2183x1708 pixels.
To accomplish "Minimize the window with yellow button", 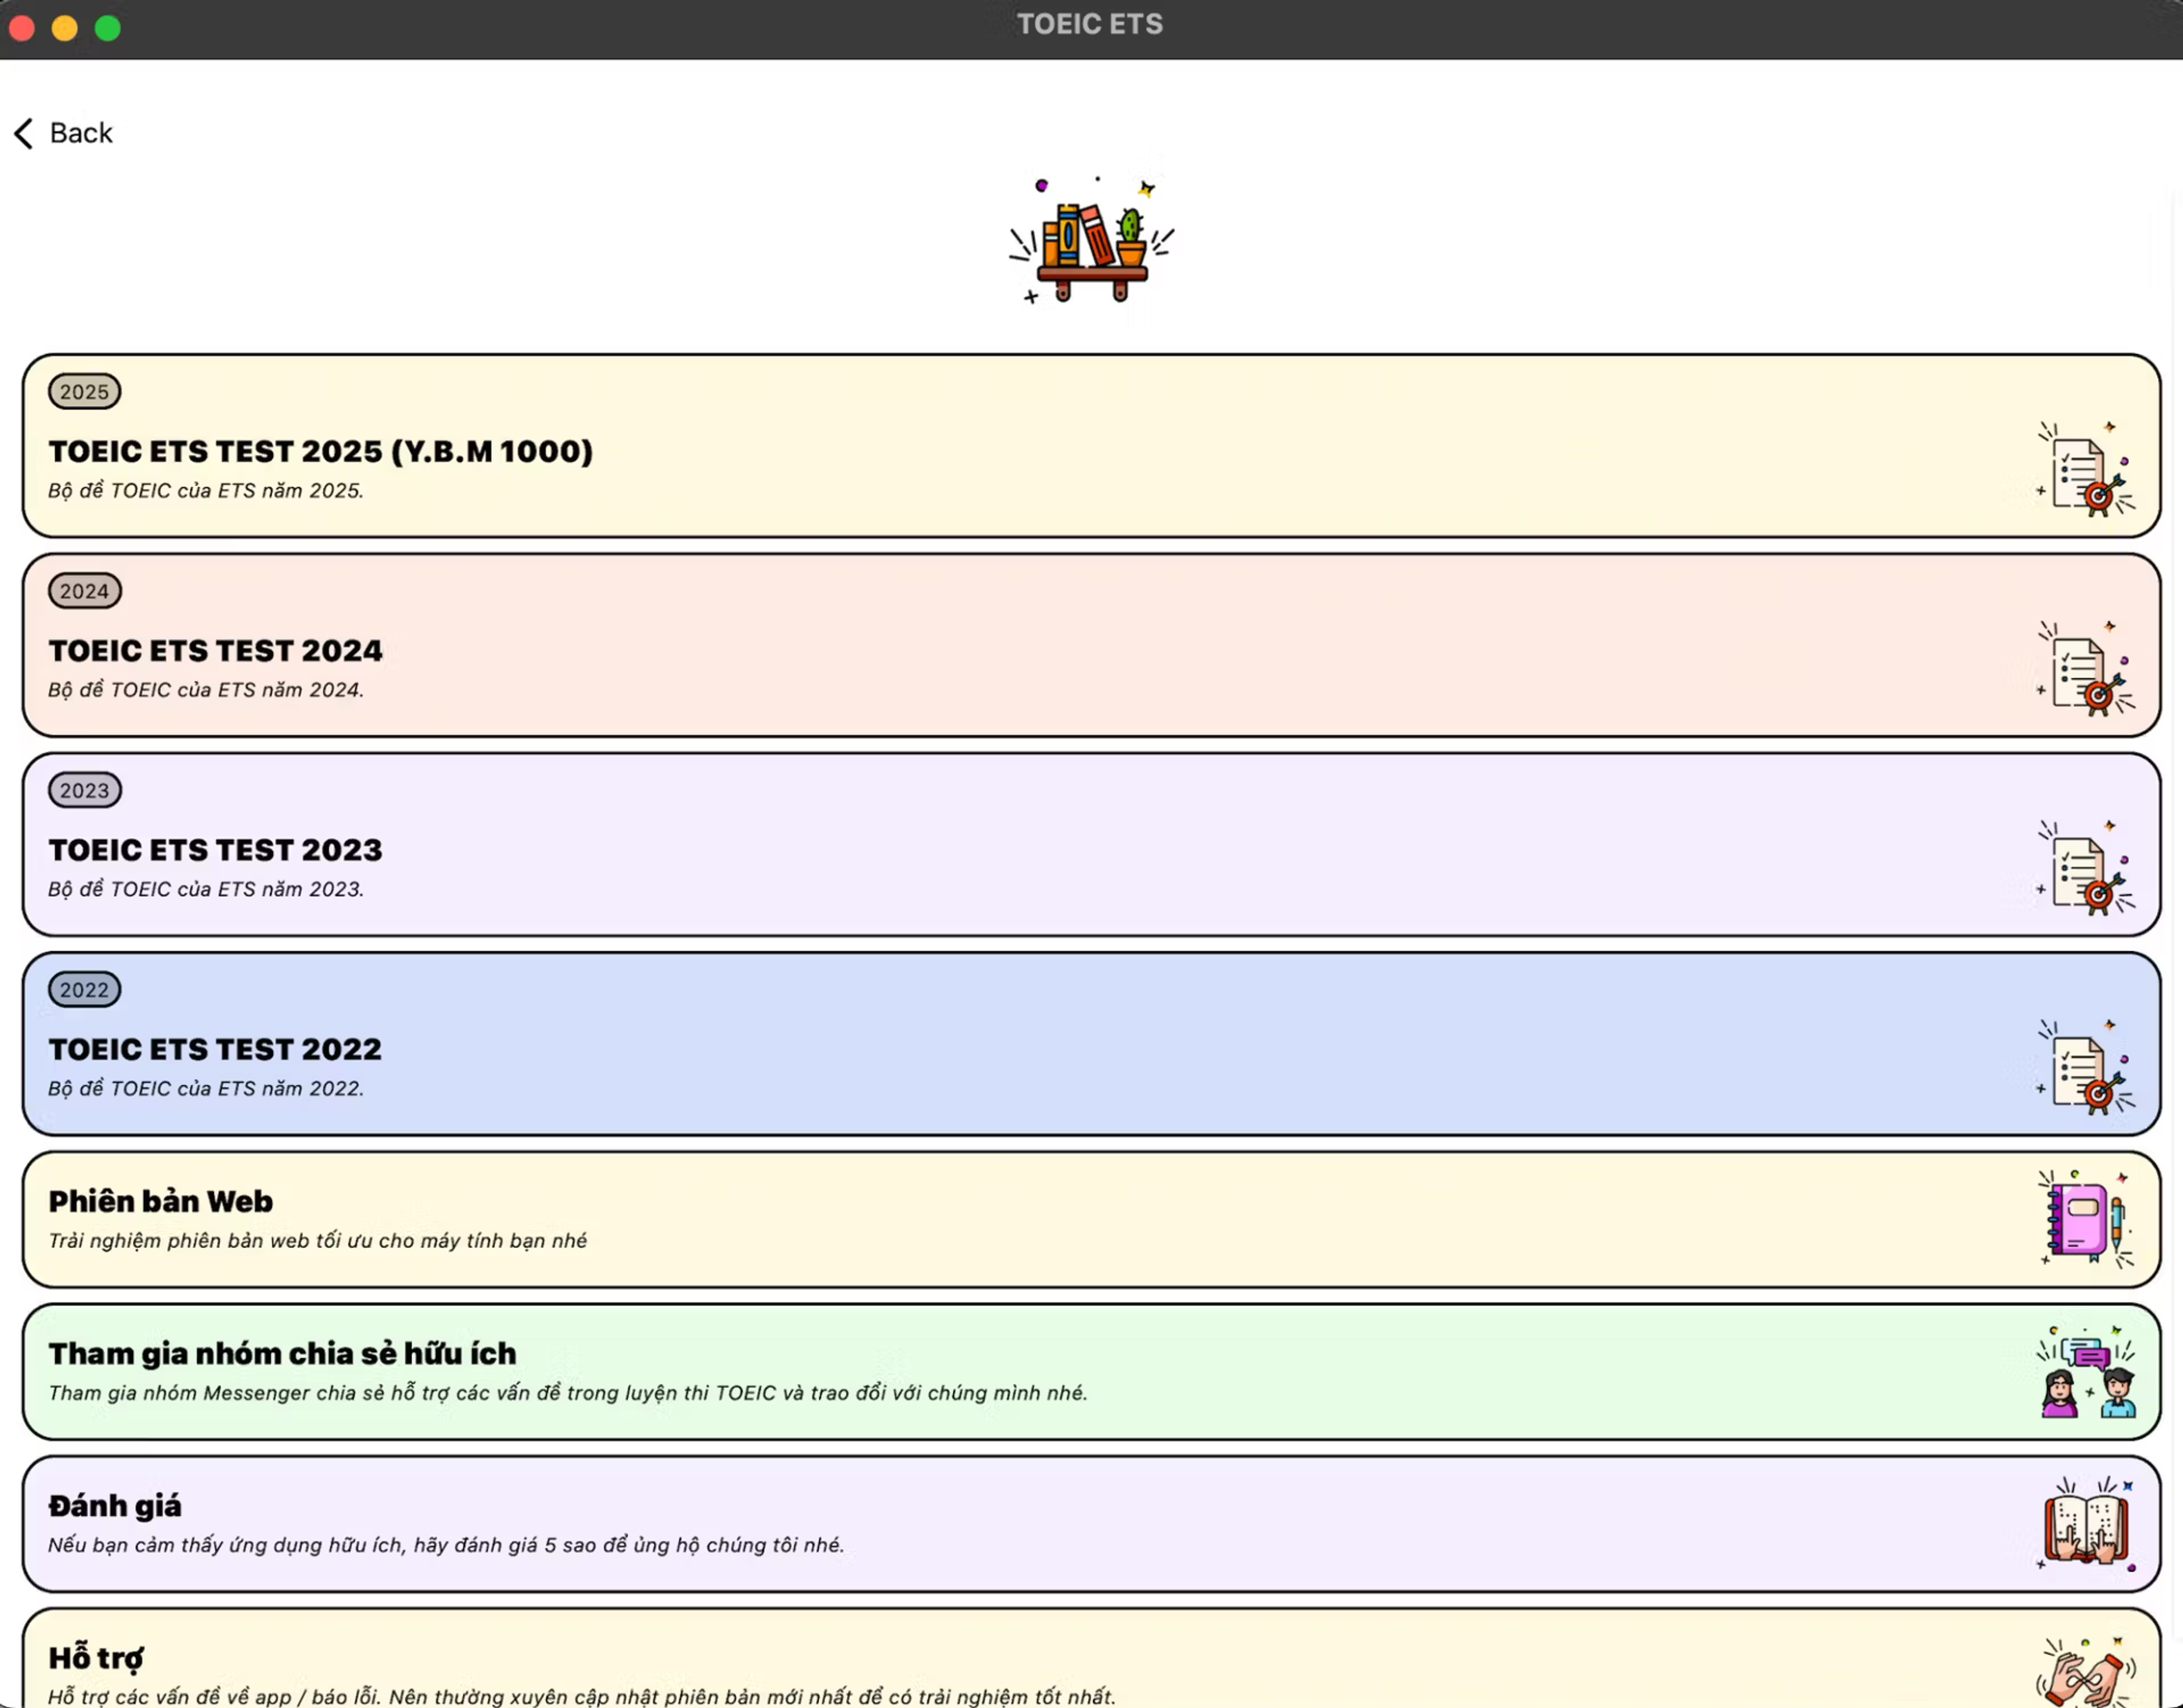I will [65, 28].
